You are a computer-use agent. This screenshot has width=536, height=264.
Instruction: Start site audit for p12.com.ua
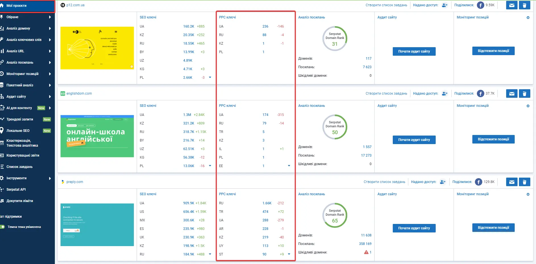(x=414, y=51)
